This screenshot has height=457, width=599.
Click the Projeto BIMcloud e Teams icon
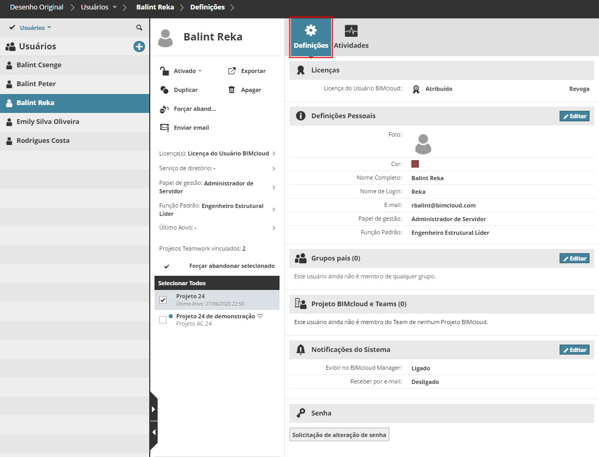coord(301,304)
